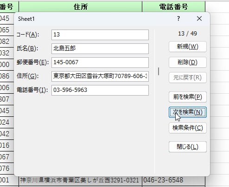Click the 元に戻す(R) restore button
Screen dimensions: 229x187
tap(188, 78)
